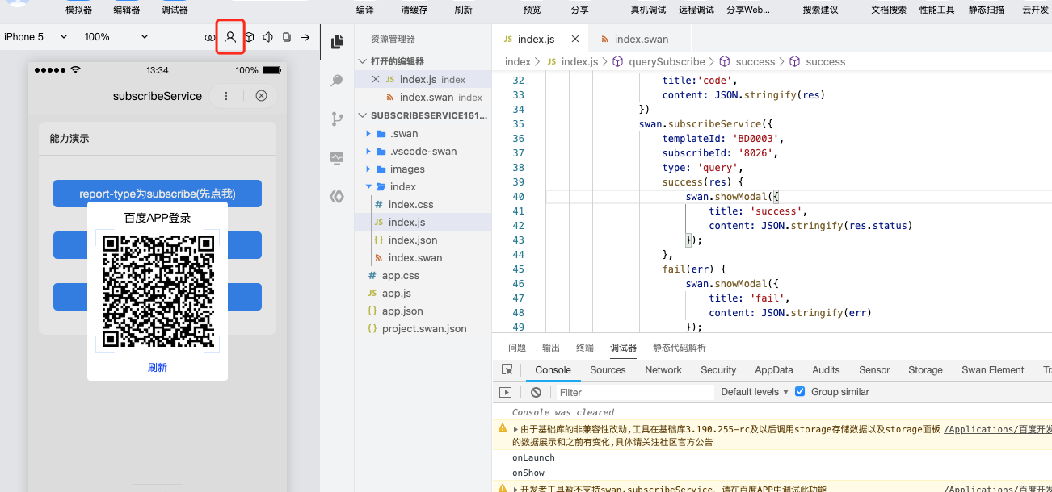Switch to the AppData devtools tab

pos(774,370)
